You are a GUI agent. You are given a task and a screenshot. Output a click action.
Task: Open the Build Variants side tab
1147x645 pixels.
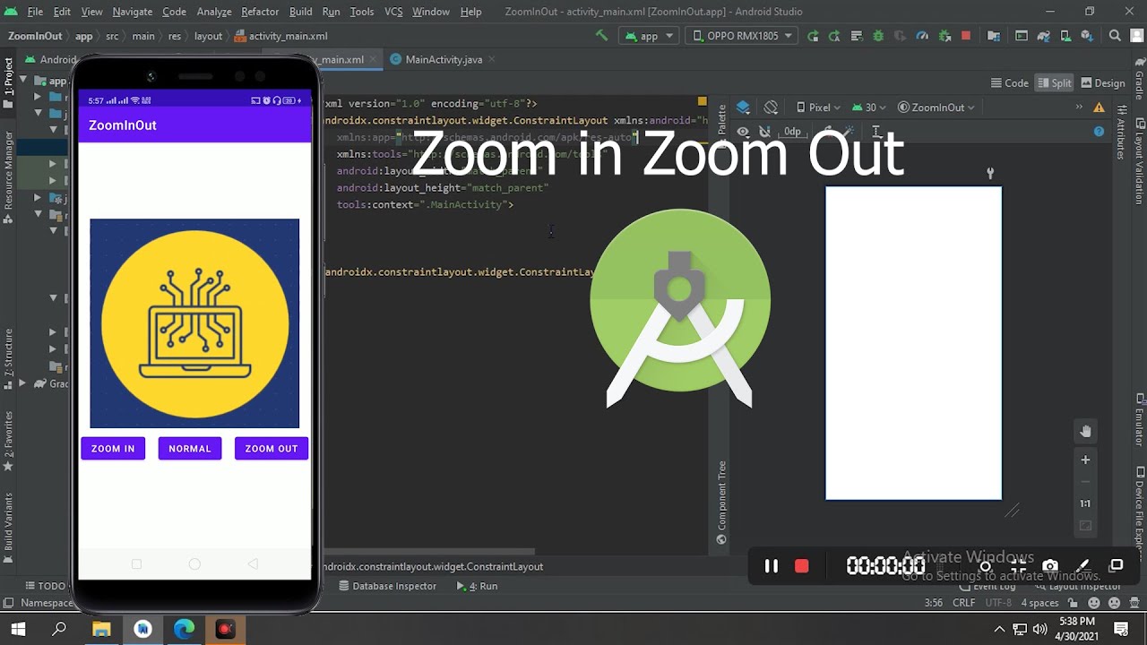click(x=8, y=528)
